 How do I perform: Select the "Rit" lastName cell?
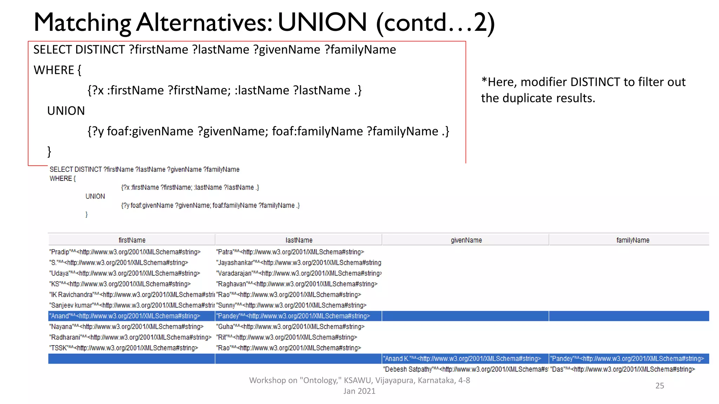[298, 337]
